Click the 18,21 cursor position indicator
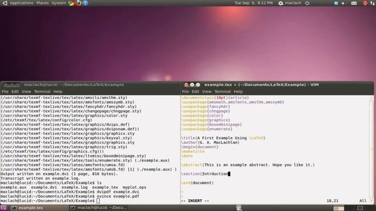The image size is (376, 211). pos(333,201)
